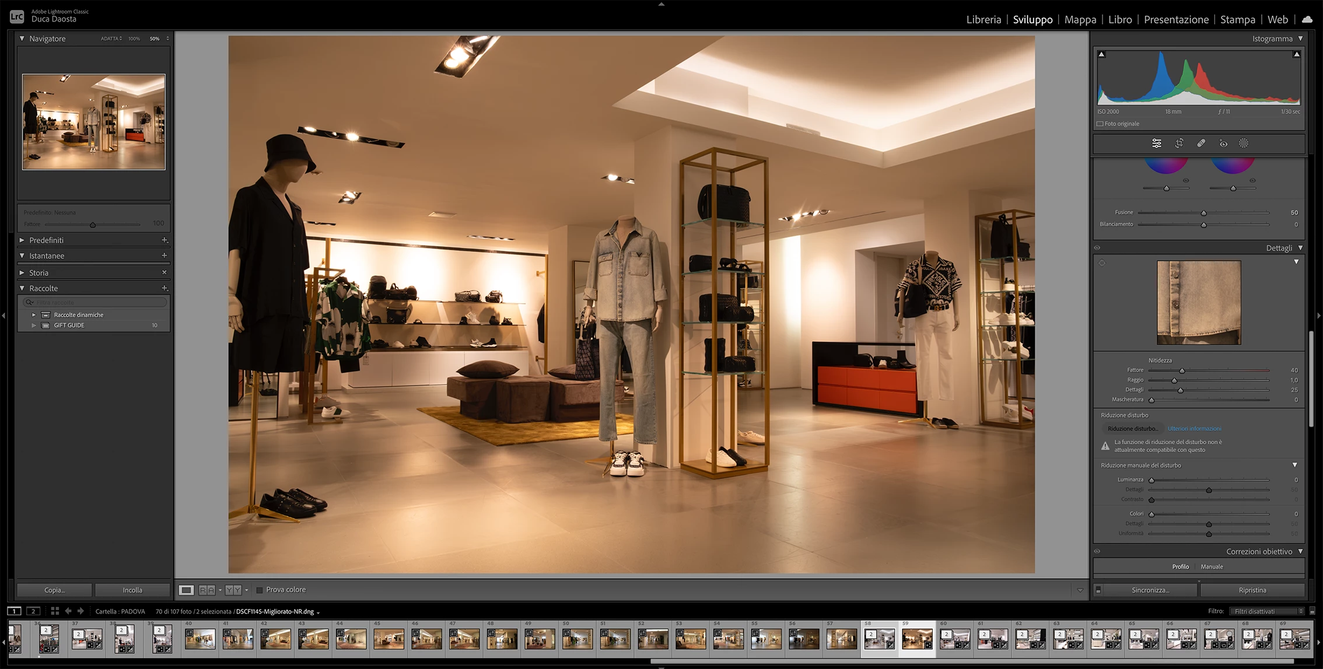Collapse the Istogramma panel

tap(1300, 38)
